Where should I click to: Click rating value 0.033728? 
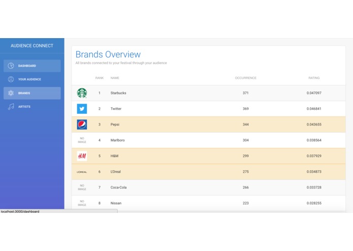point(314,187)
